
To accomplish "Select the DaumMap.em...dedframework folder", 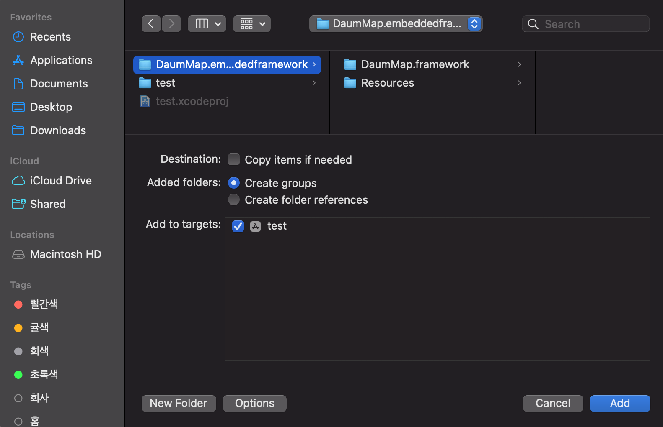I will coord(227,64).
